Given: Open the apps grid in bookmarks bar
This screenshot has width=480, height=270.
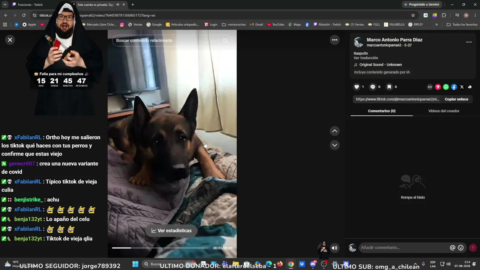Looking at the screenshot, I should click(5, 25).
